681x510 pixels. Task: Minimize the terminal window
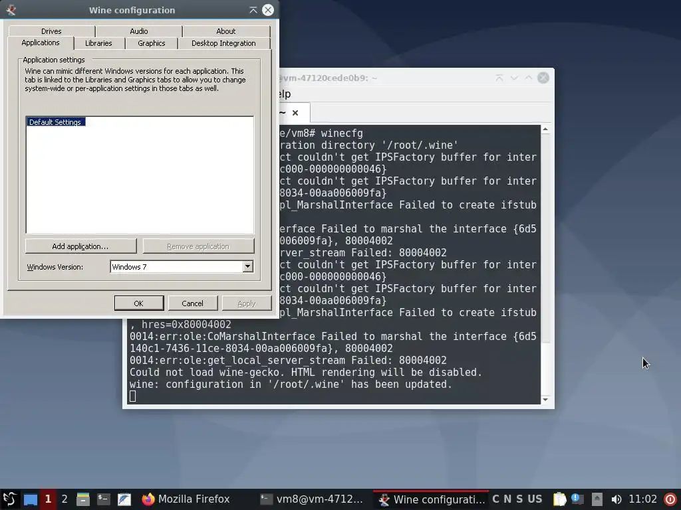(514, 78)
